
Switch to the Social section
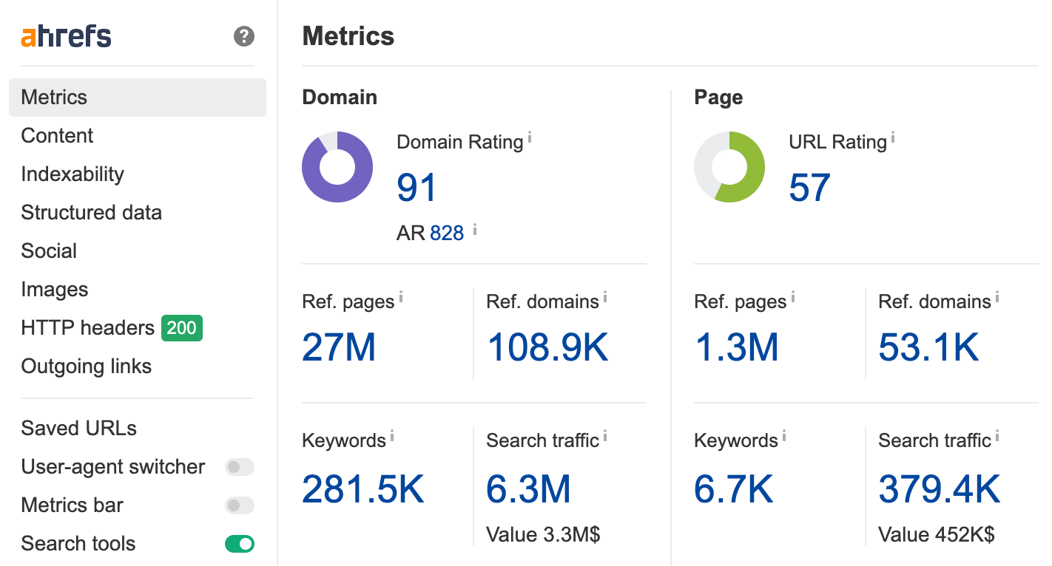(x=49, y=251)
